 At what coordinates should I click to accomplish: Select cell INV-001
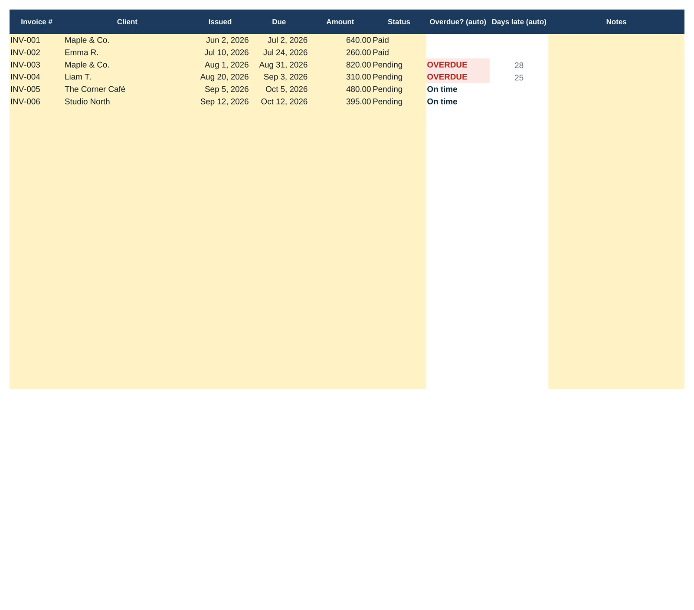pyautogui.click(x=37, y=40)
